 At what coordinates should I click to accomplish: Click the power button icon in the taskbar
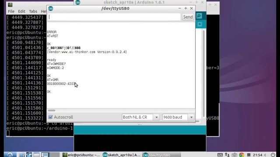coord(273,155)
